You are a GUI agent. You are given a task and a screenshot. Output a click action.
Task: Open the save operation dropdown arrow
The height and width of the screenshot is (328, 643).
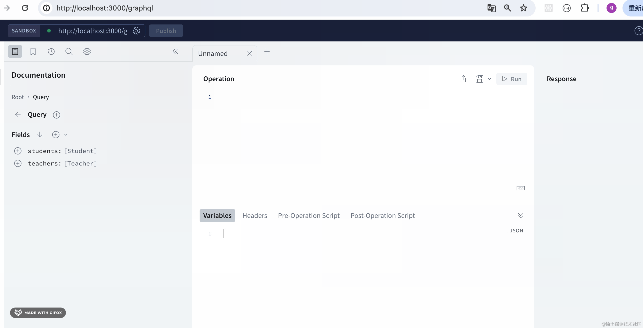tap(489, 79)
